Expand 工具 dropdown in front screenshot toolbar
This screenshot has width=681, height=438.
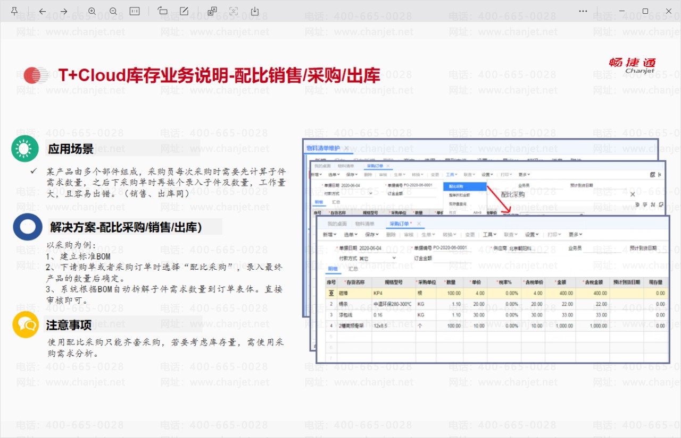pos(490,235)
